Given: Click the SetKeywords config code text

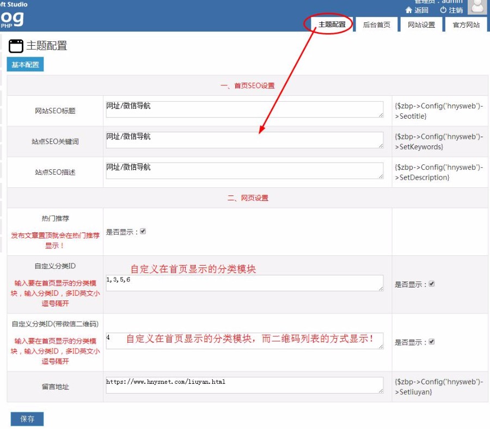Looking at the screenshot, I should (439, 142).
